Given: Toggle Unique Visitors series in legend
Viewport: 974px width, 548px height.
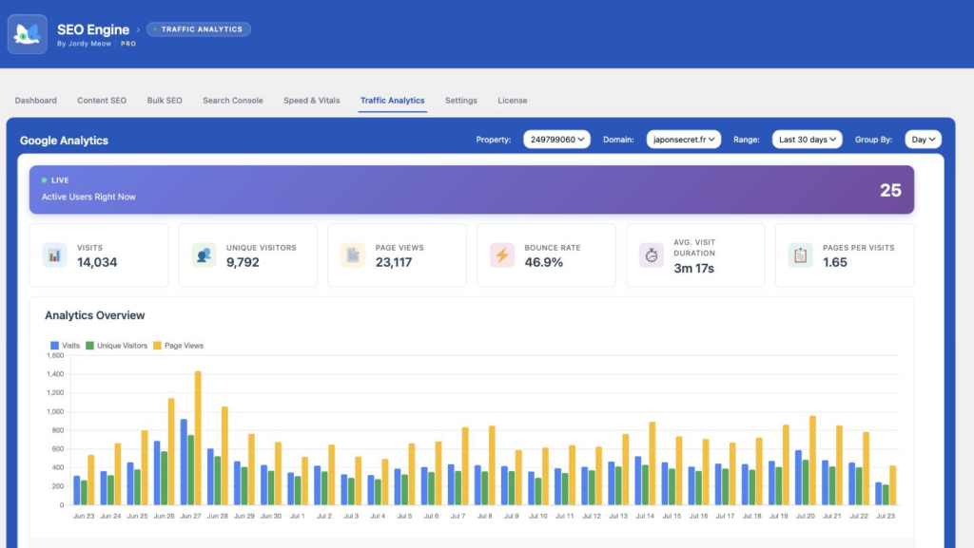Looking at the screenshot, I should pos(117,346).
